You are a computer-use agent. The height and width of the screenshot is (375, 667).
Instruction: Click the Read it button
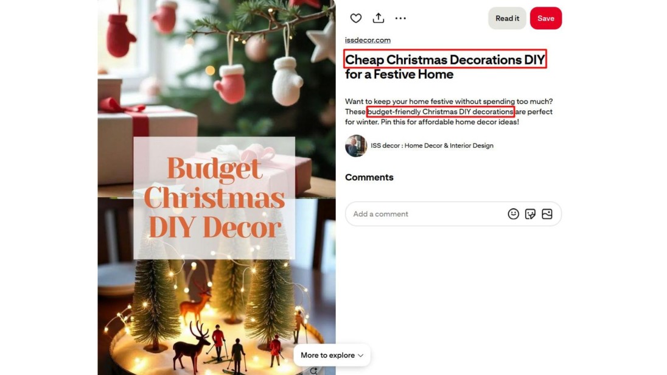point(507,18)
